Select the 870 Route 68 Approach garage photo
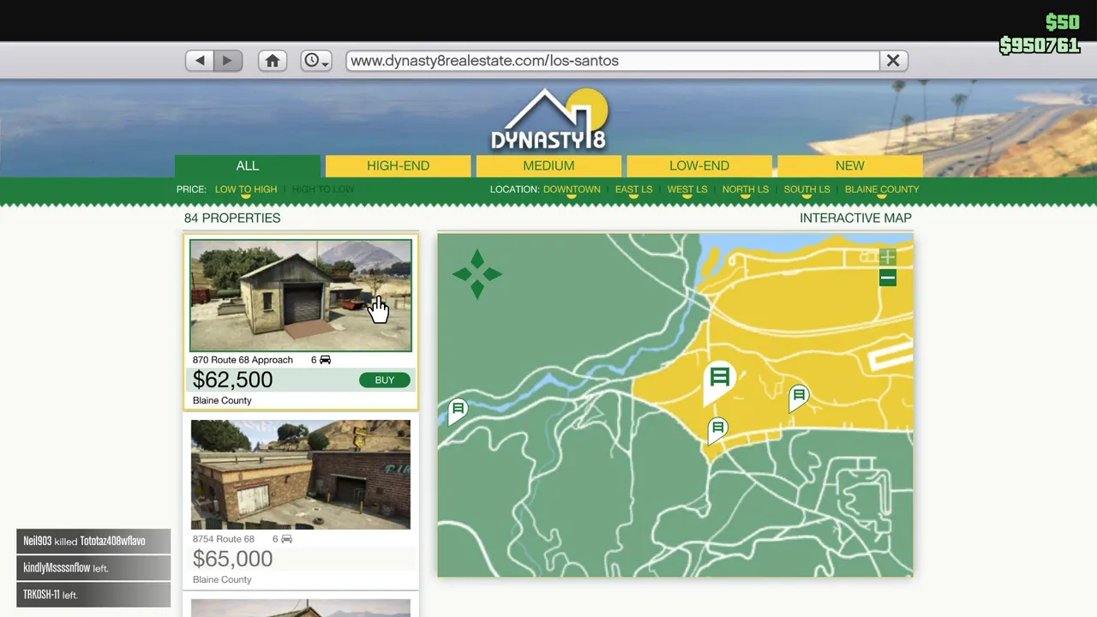 (301, 296)
